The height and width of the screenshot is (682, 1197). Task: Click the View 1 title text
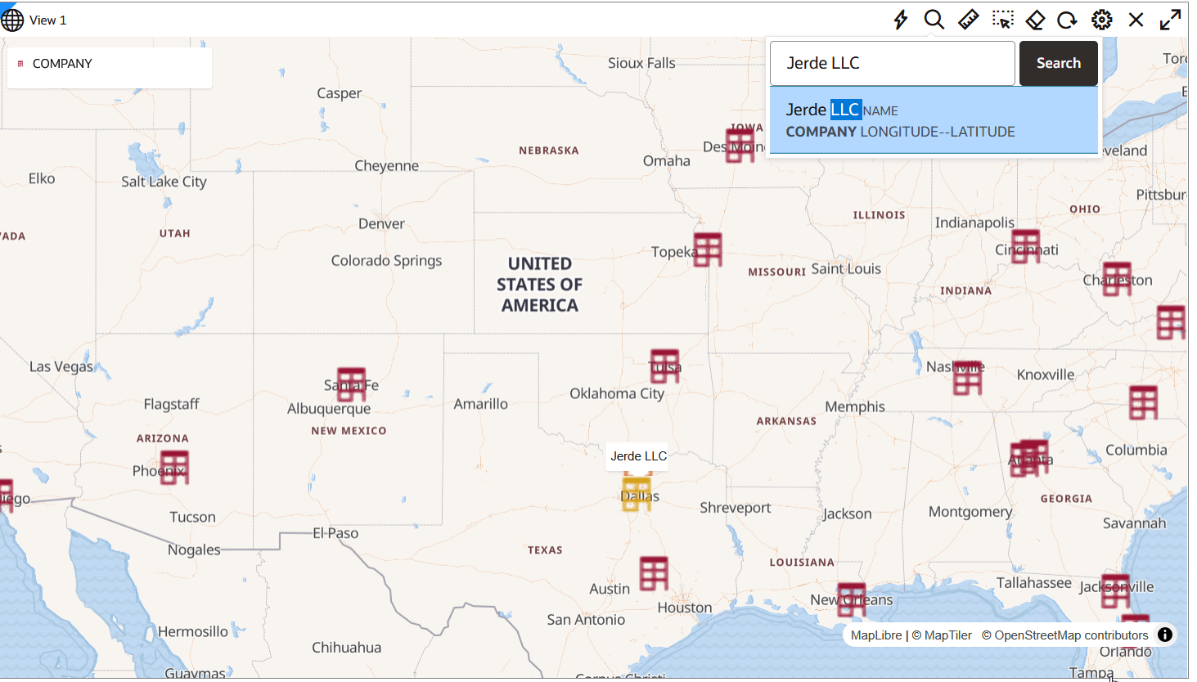click(47, 20)
